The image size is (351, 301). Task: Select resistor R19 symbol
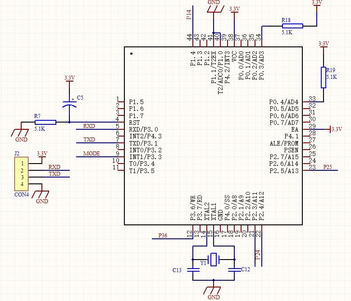(323, 78)
